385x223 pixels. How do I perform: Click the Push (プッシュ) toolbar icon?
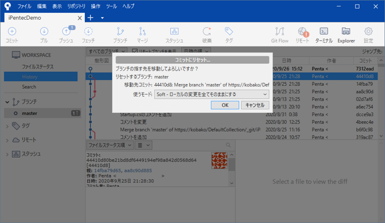click(x=66, y=31)
